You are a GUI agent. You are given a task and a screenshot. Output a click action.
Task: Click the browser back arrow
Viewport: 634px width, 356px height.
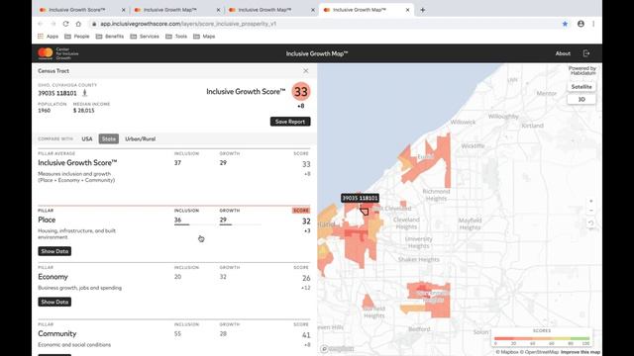pyautogui.click(x=41, y=24)
